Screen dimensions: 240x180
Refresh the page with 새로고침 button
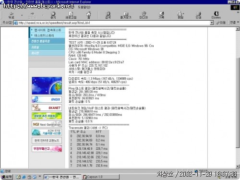(71, 15)
